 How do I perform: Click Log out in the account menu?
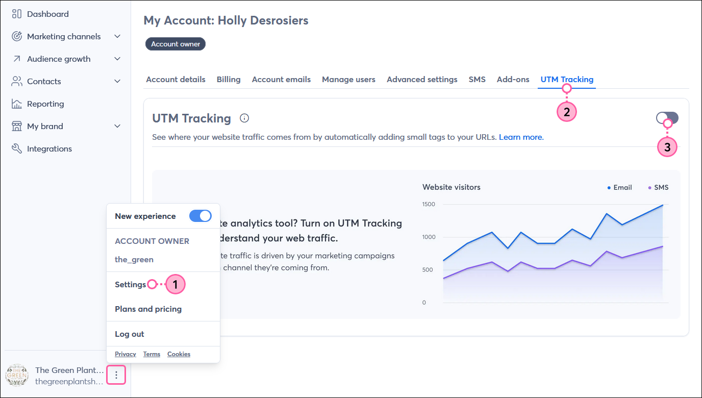[130, 334]
